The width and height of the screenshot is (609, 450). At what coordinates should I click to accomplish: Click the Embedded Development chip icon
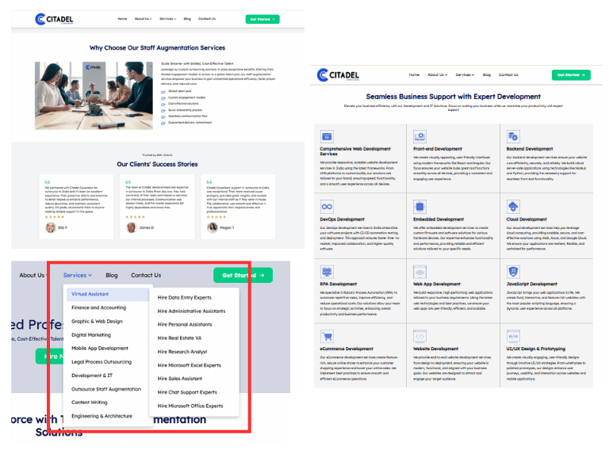(419, 207)
